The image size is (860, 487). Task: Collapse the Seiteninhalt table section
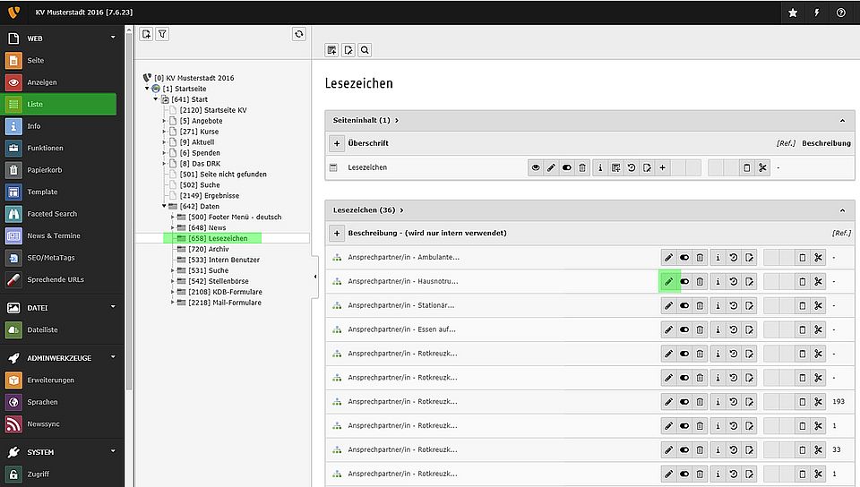point(841,120)
